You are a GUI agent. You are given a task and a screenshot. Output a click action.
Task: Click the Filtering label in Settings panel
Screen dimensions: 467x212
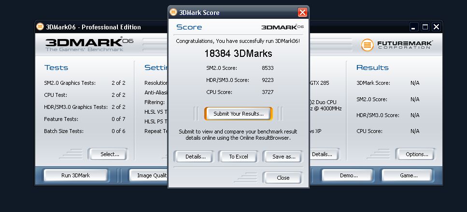coord(155,102)
